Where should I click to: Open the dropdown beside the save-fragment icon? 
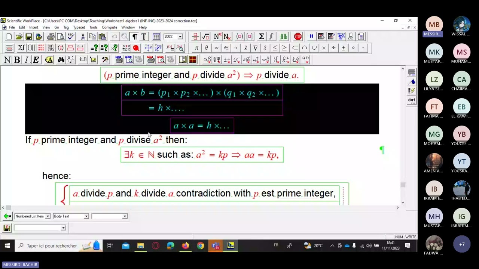point(63,228)
